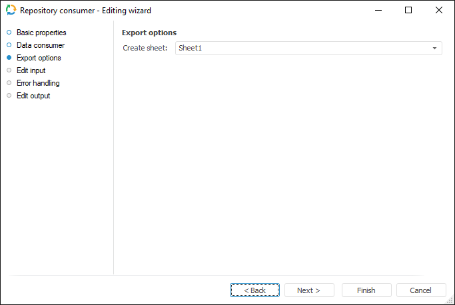Navigate to Edit output page
Viewport: 455px width, 305px height.
click(x=33, y=96)
